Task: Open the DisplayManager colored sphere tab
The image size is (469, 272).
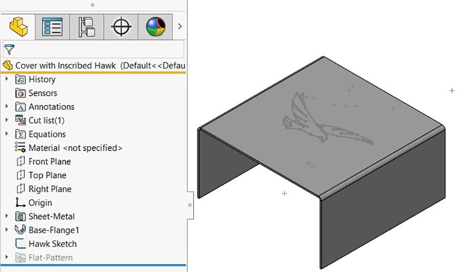Action: [155, 27]
